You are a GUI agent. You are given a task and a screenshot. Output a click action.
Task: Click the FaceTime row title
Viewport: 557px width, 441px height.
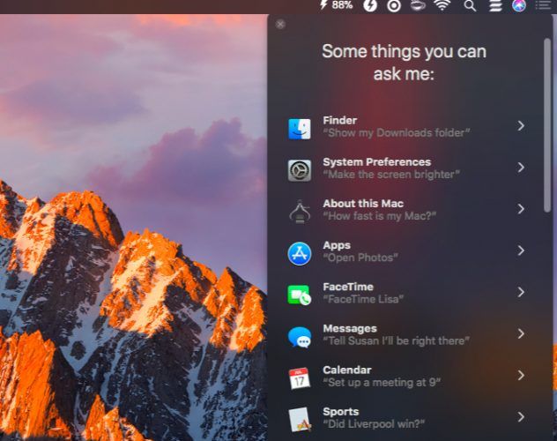pyautogui.click(x=348, y=287)
